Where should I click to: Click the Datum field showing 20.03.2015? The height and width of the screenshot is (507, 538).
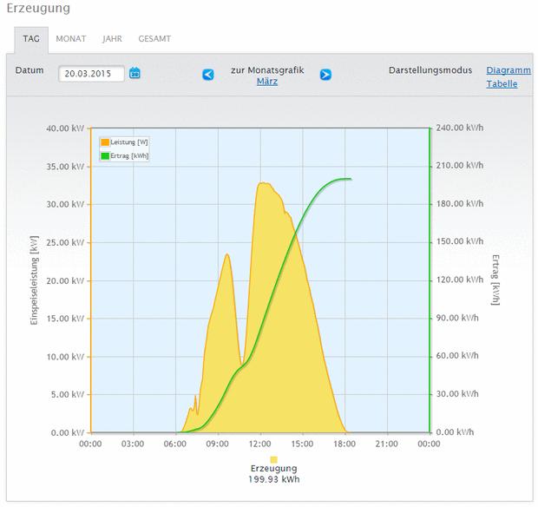91,74
